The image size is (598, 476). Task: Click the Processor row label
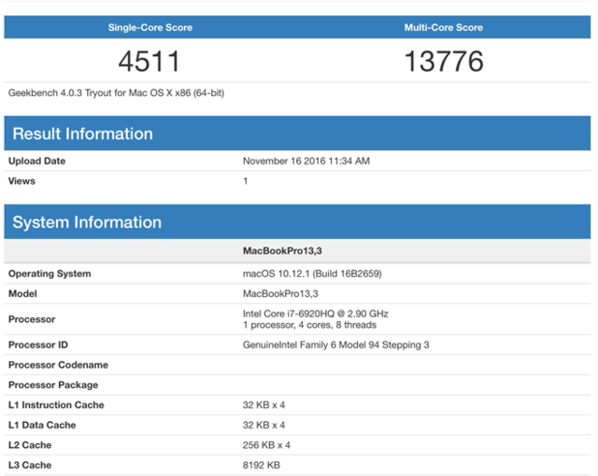point(32,319)
